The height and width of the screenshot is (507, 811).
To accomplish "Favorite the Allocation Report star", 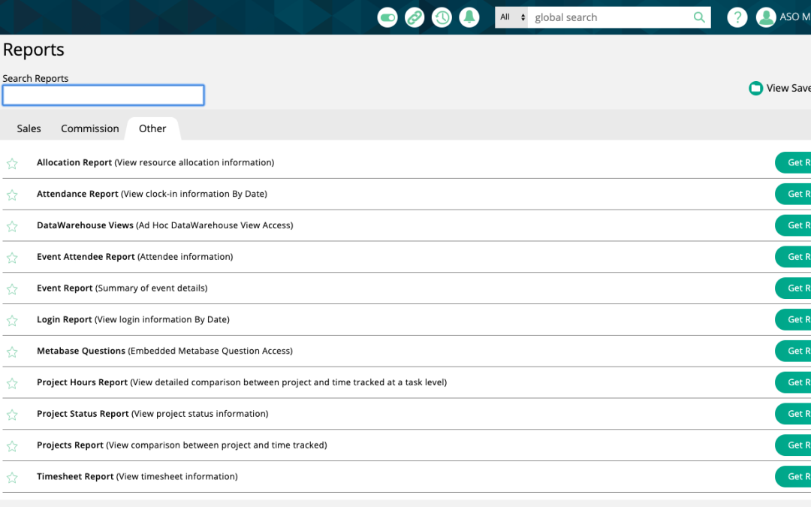I will pos(13,164).
